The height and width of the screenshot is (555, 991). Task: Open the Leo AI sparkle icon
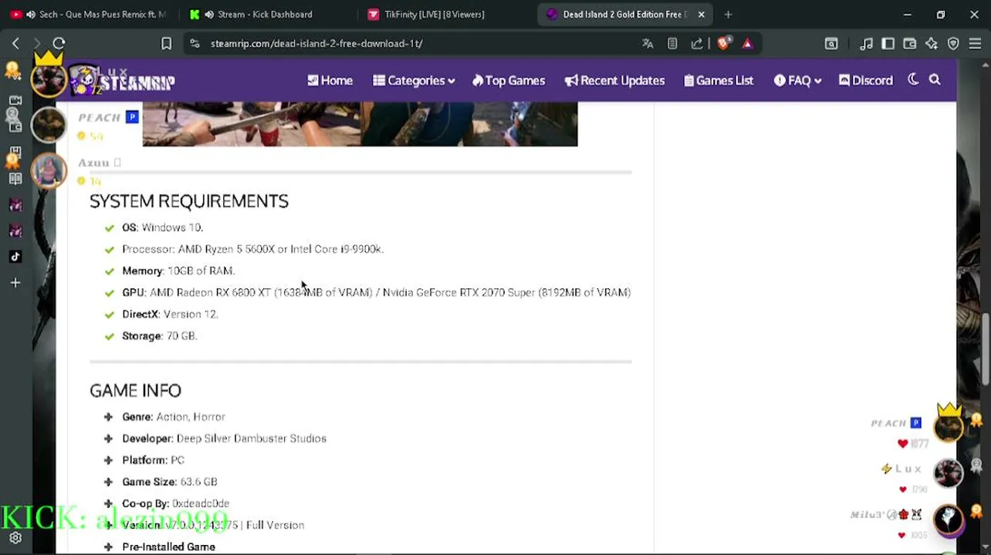932,44
